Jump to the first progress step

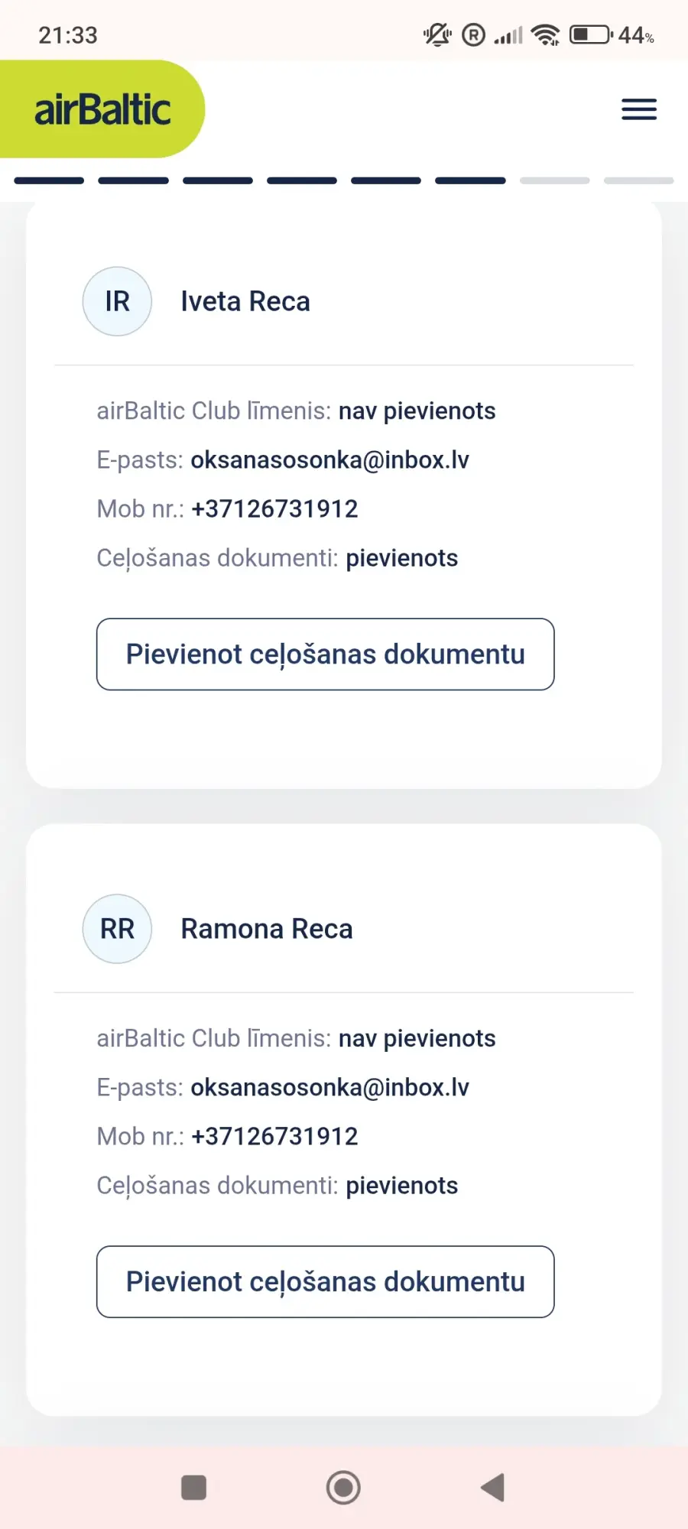(49, 180)
